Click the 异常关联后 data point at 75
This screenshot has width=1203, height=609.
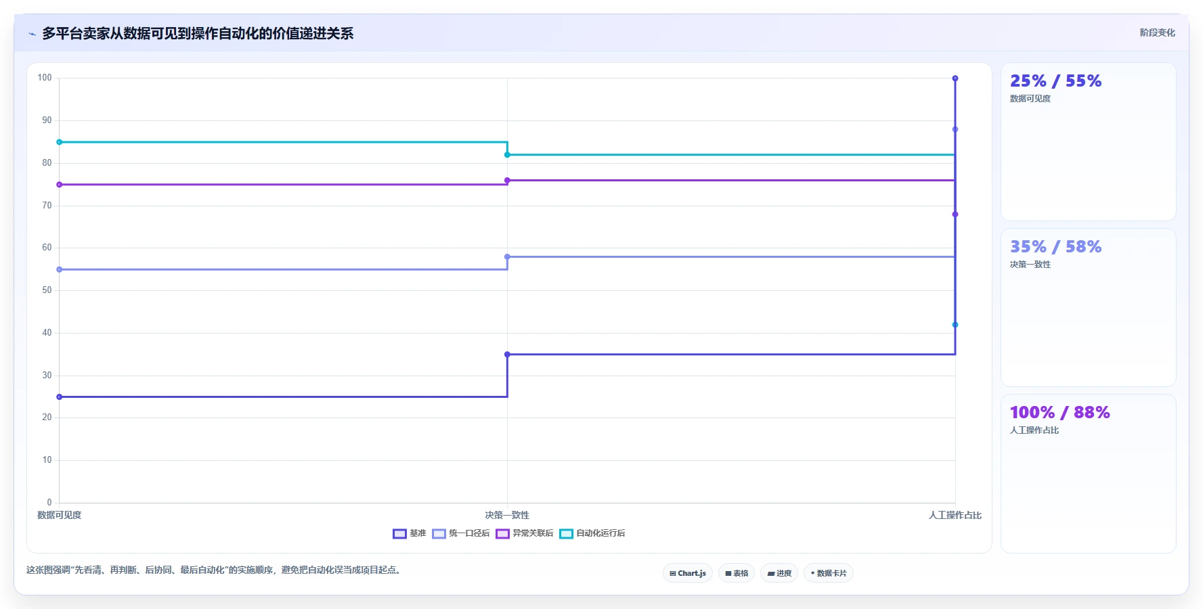coord(60,185)
